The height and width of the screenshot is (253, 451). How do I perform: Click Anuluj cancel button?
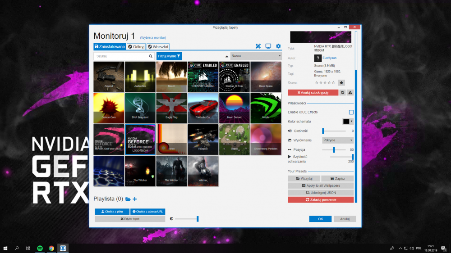point(345,219)
